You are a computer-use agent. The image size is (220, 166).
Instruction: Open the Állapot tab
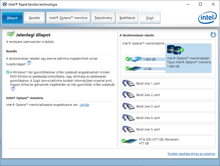(12, 18)
